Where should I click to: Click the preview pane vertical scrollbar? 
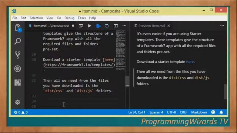(225, 92)
